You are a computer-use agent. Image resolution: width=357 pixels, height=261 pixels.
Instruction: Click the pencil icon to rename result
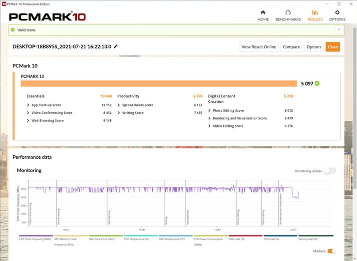[116, 46]
